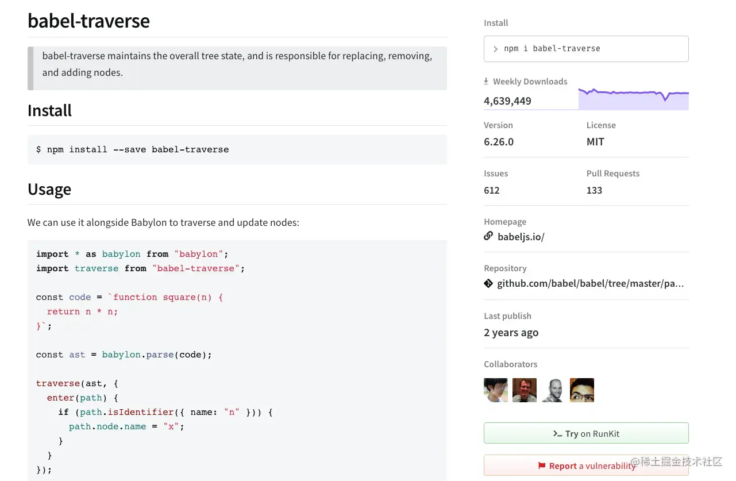Click the npm install --save code block

[237, 149]
